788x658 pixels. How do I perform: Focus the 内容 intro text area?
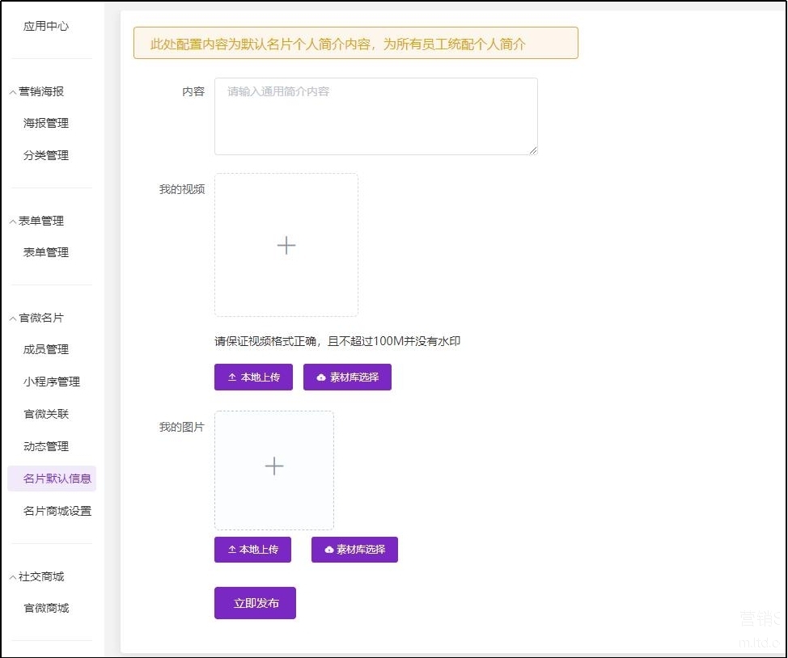tap(375, 116)
